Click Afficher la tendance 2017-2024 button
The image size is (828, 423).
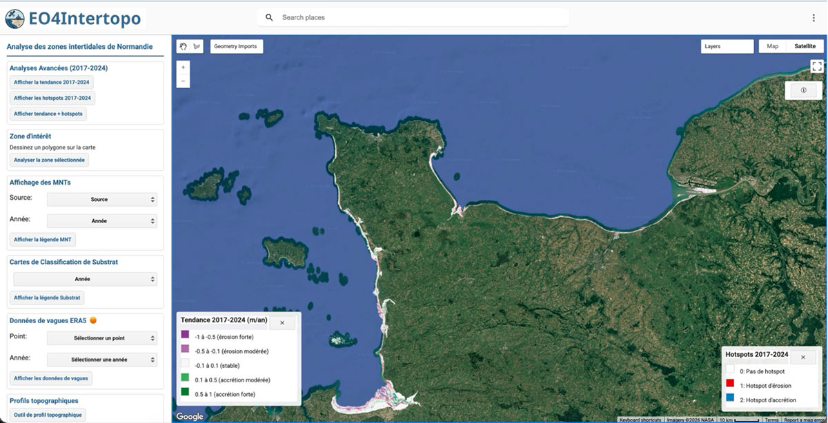[52, 82]
